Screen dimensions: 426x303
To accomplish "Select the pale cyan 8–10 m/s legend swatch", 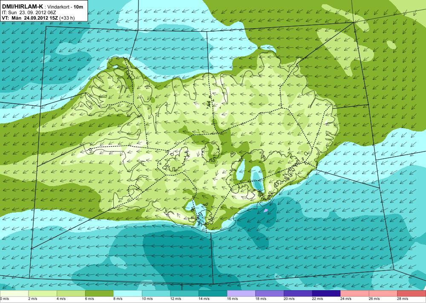I will pyautogui.click(x=128, y=294).
